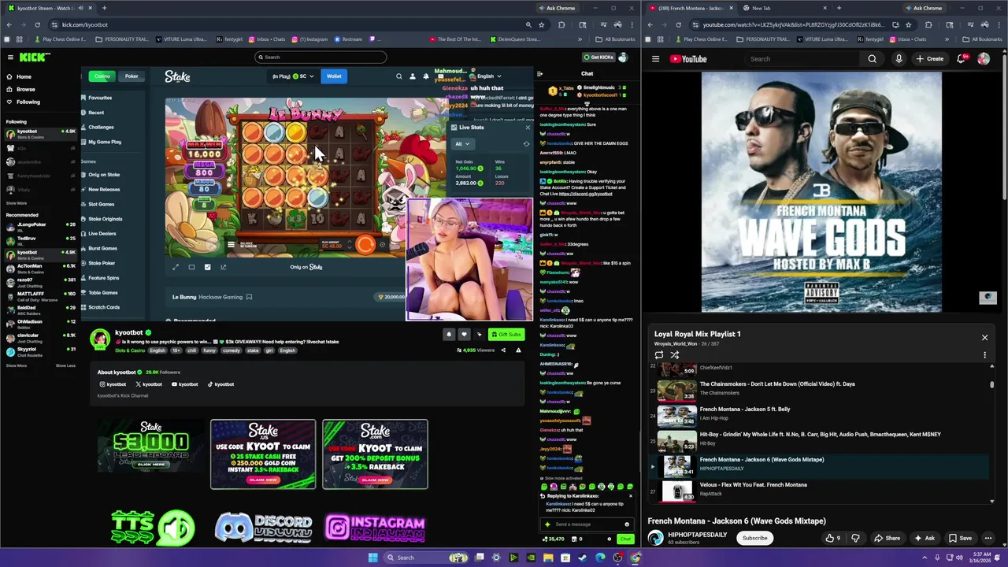
Task: Toggle Stake theatre mode icon
Action: [191, 267]
